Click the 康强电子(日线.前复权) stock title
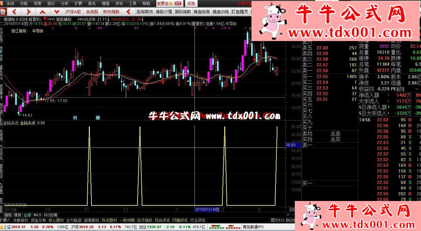The height and width of the screenshot is (231, 421). [x=22, y=19]
